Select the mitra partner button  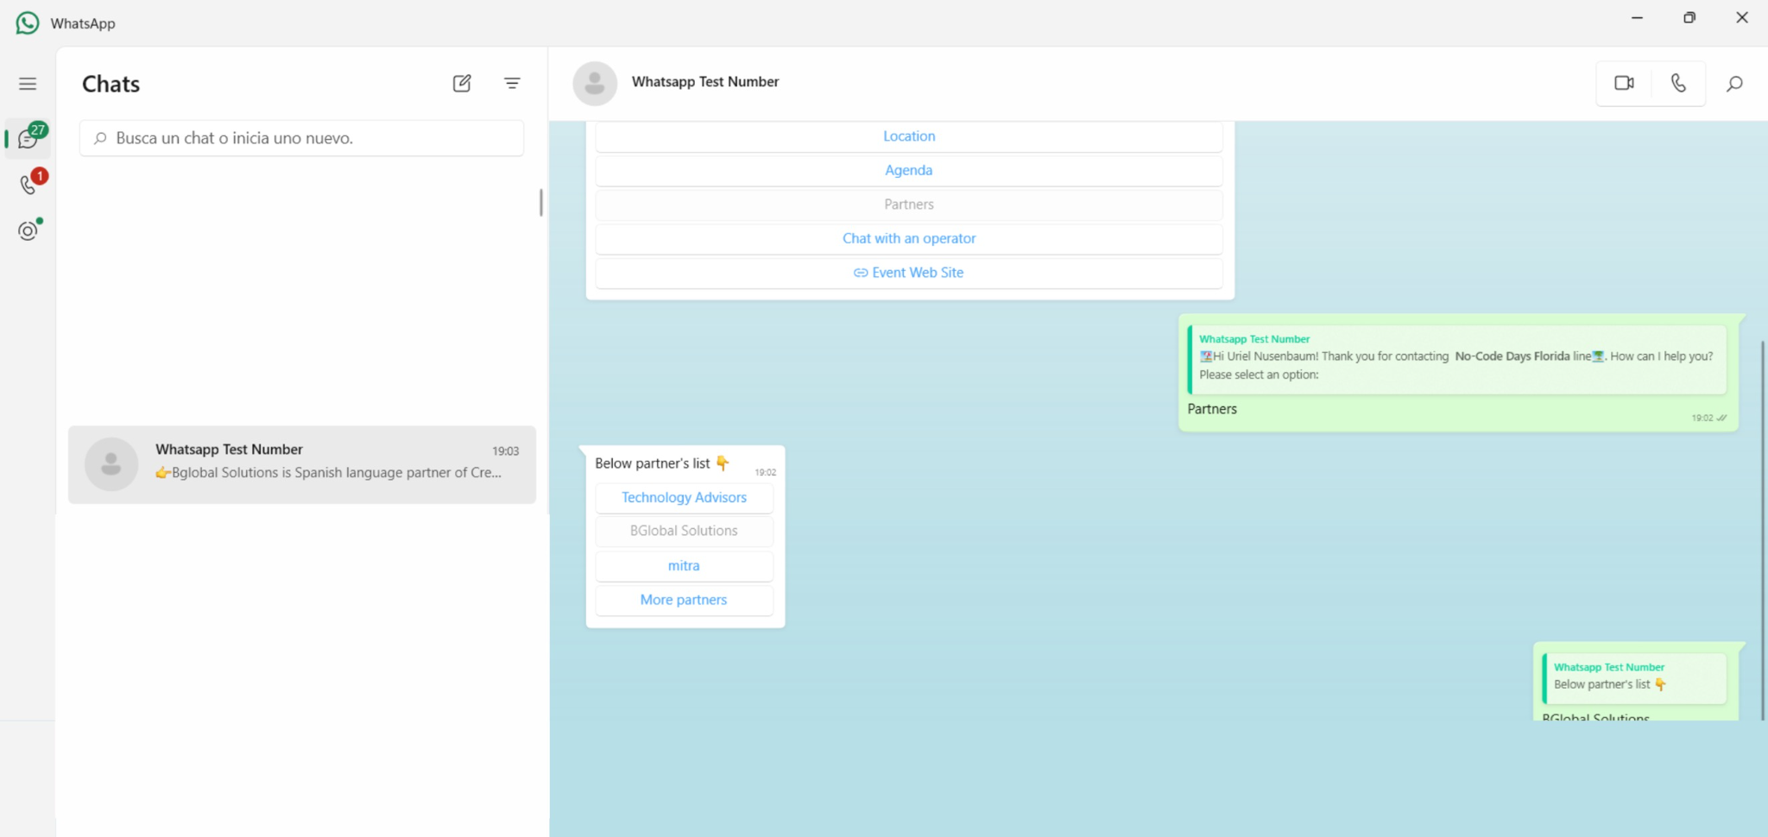pos(684,566)
